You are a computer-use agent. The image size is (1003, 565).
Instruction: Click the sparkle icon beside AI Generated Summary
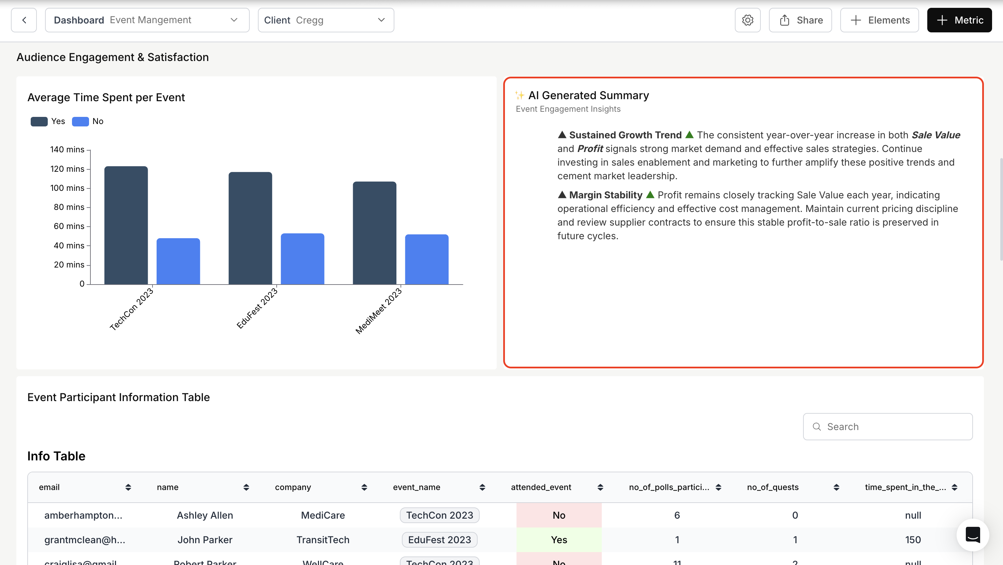click(520, 94)
